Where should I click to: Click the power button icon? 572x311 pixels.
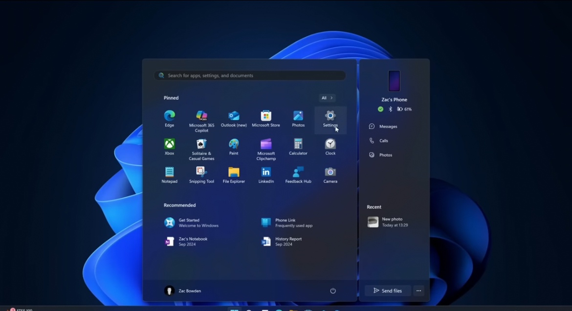coord(333,290)
